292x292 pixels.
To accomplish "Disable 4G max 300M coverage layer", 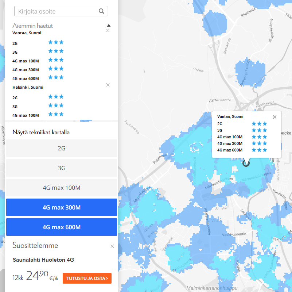I will [x=62, y=208].
